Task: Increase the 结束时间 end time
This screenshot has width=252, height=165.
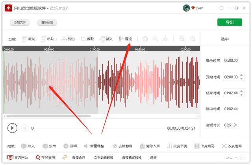Action: [x=241, y=91]
